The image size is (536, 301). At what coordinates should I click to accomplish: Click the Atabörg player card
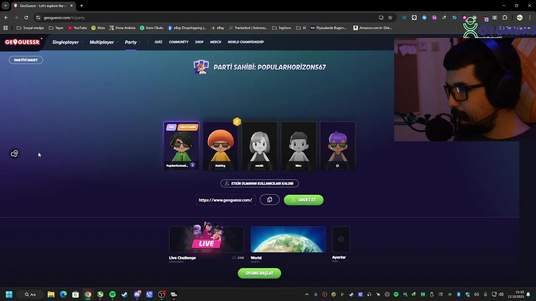(x=220, y=146)
